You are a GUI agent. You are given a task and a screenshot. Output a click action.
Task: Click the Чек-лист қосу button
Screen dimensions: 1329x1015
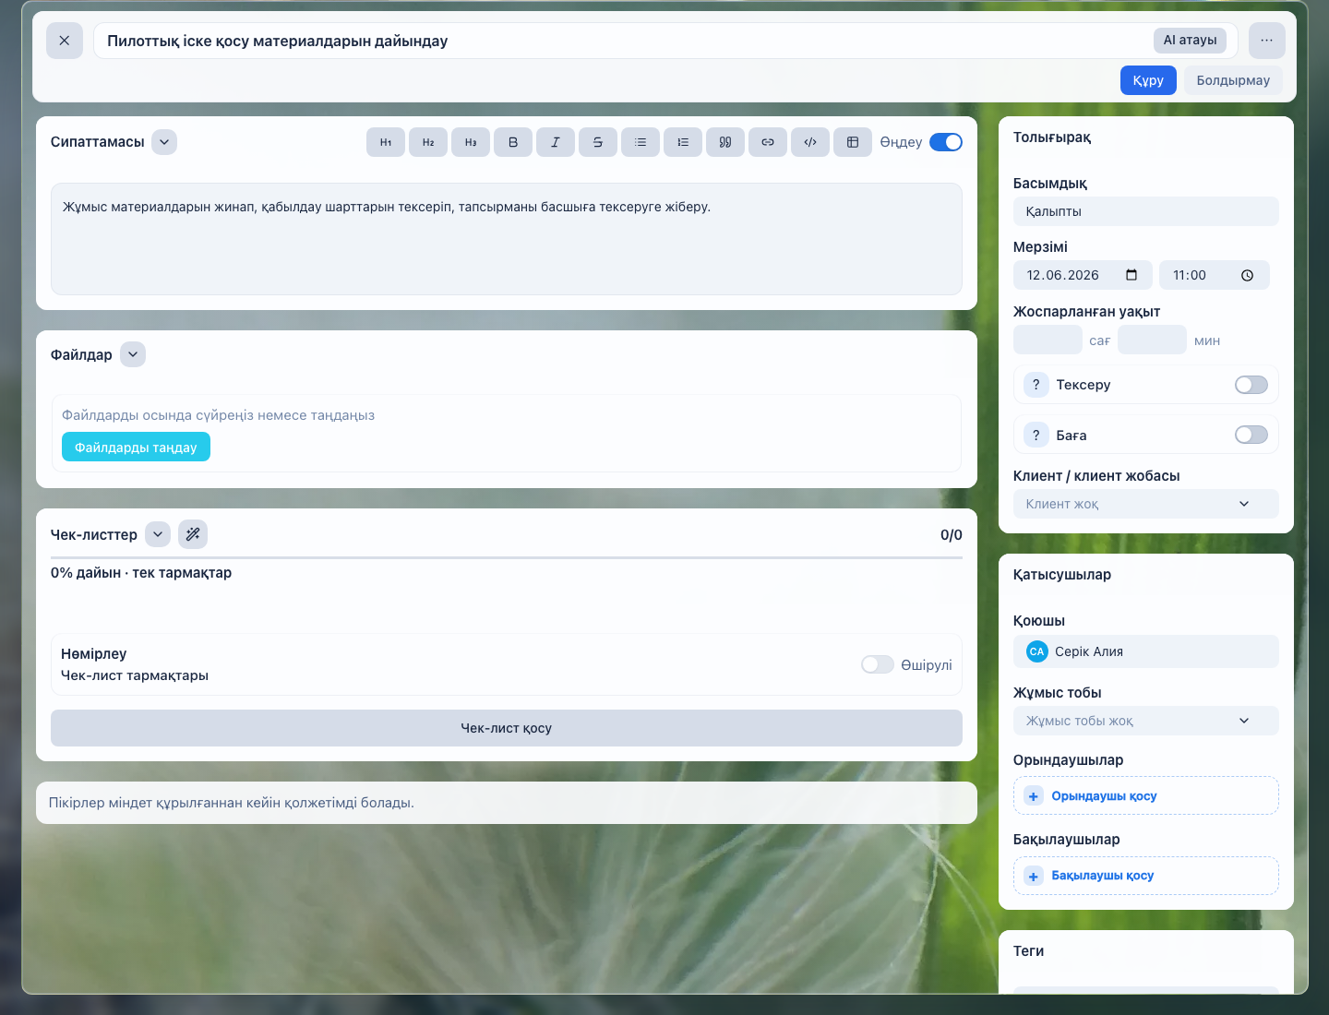pos(507,728)
